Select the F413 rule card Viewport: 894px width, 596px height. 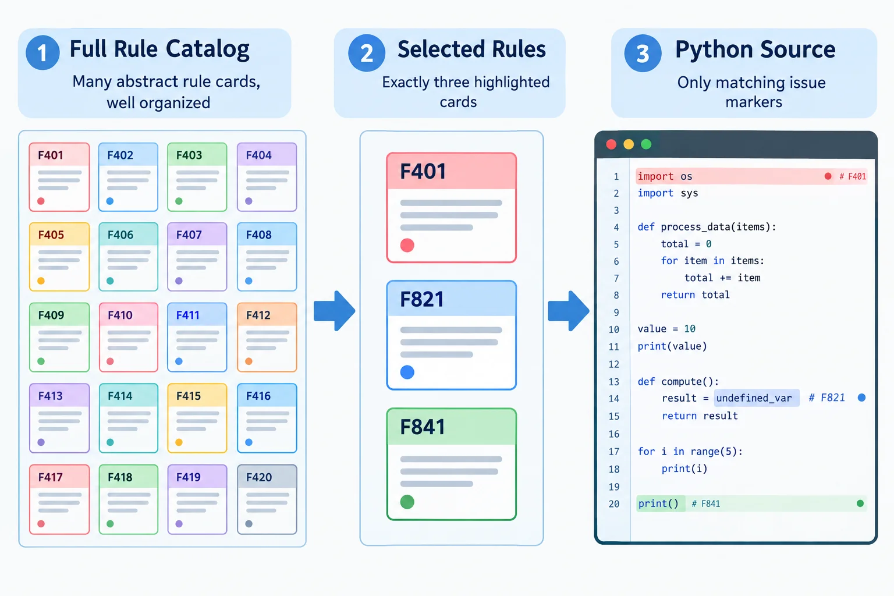pos(59,418)
